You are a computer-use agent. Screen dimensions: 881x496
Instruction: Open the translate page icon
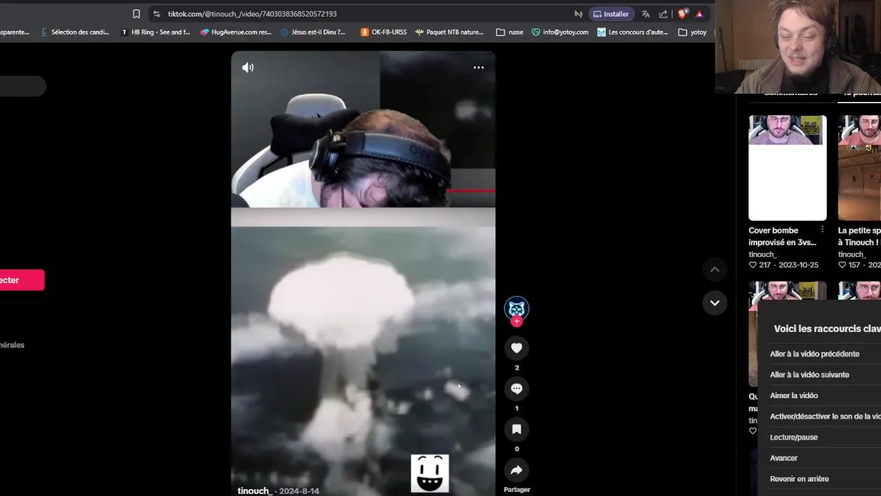point(646,14)
